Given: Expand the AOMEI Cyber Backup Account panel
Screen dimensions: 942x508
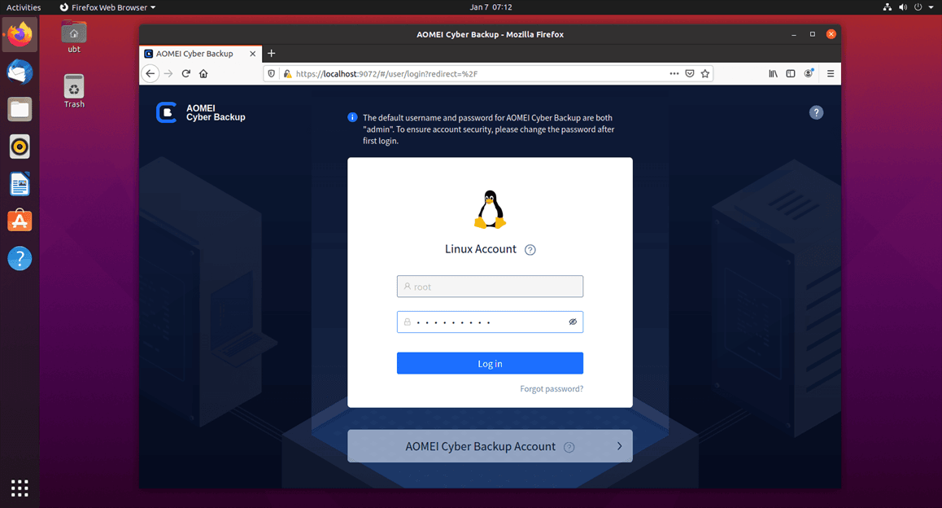Looking at the screenshot, I should click(x=490, y=446).
